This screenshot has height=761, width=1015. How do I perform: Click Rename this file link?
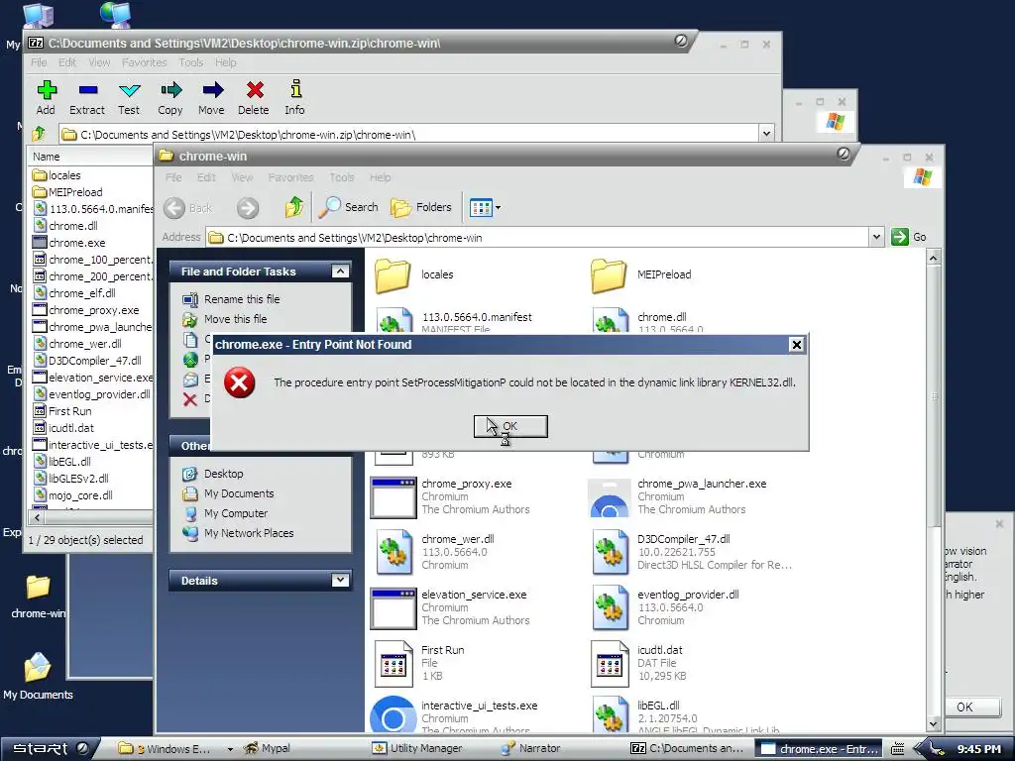coord(242,299)
